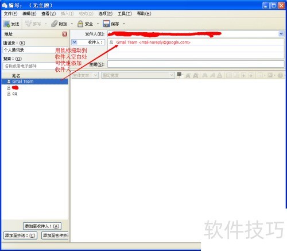Open the Tools (工具) menu
The image size is (287, 251).
pyautogui.click(x=125, y=14)
